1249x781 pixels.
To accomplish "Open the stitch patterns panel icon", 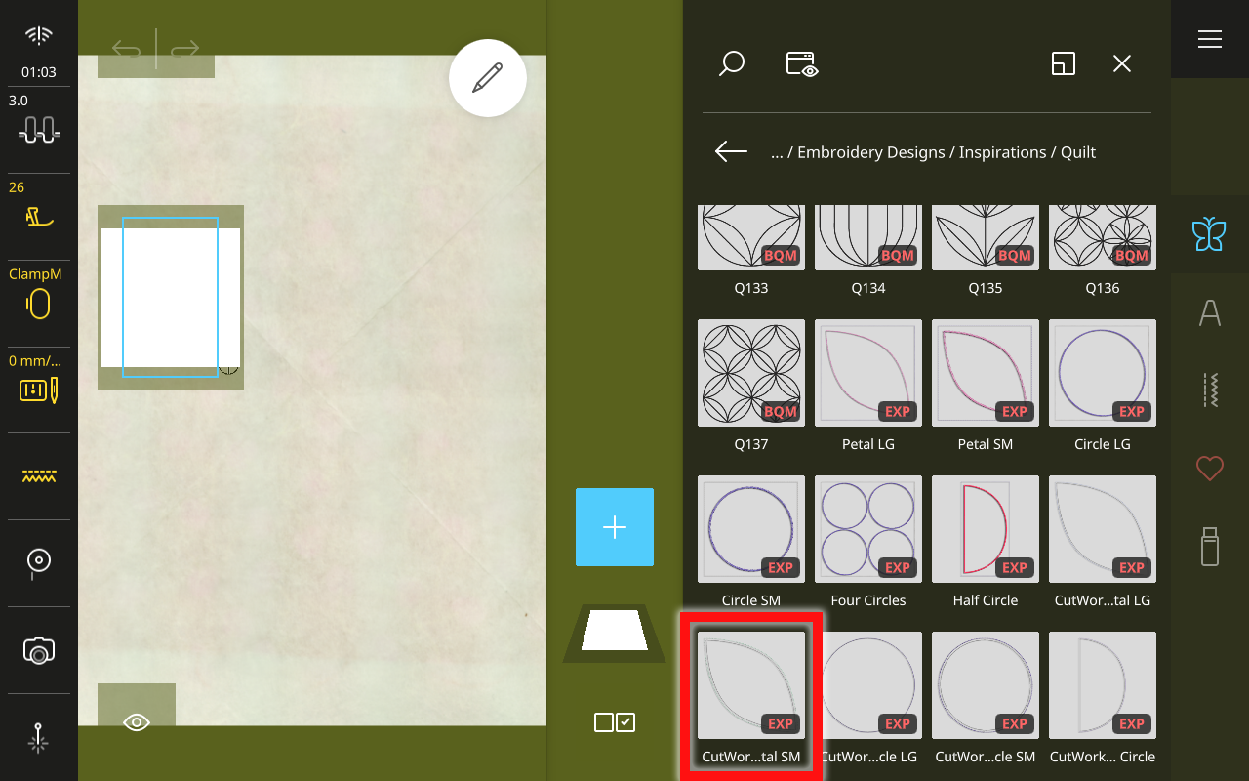I will point(1209,390).
